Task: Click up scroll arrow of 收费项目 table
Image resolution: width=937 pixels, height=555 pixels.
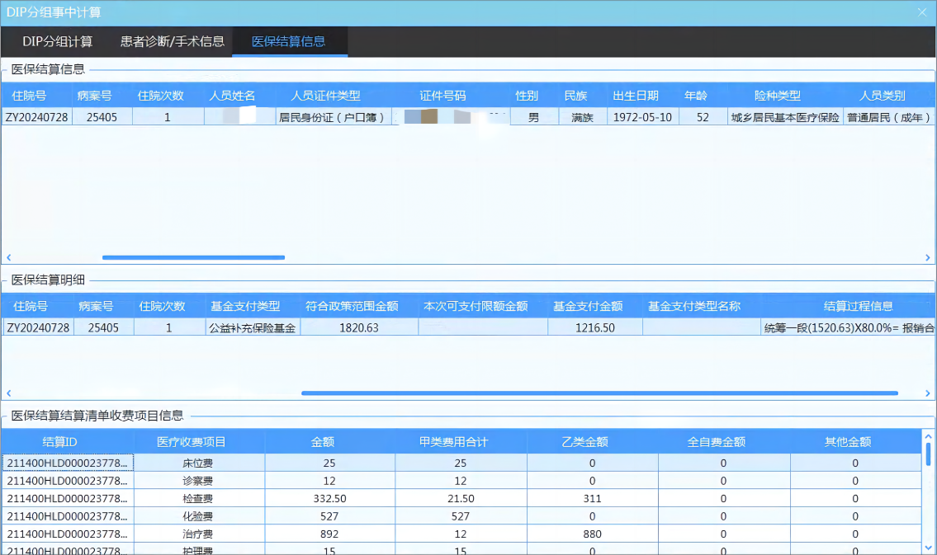Action: [x=928, y=436]
